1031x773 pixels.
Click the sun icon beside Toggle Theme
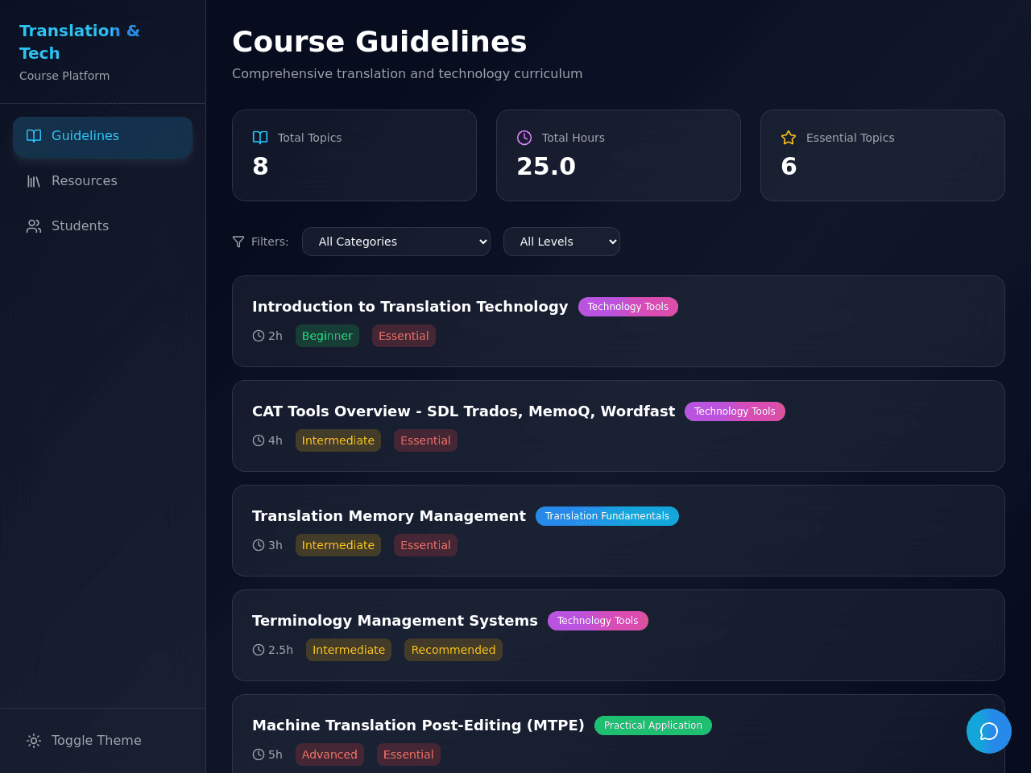[x=34, y=741]
